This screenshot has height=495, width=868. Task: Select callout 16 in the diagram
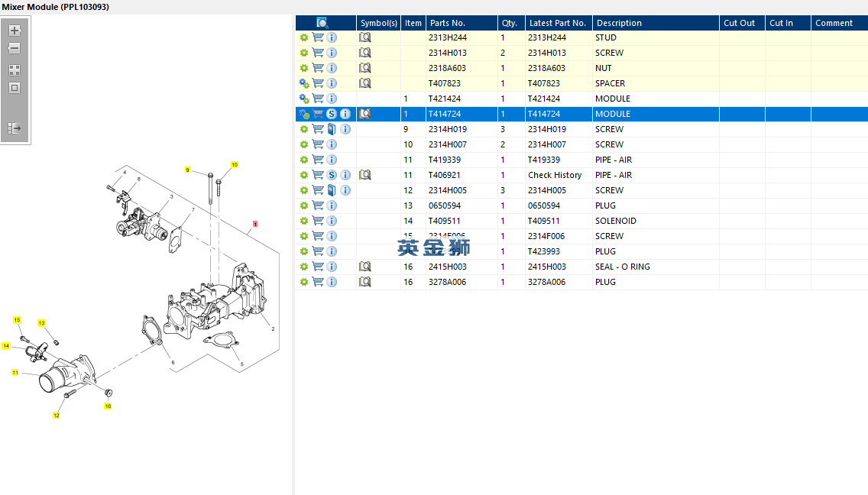tap(108, 406)
